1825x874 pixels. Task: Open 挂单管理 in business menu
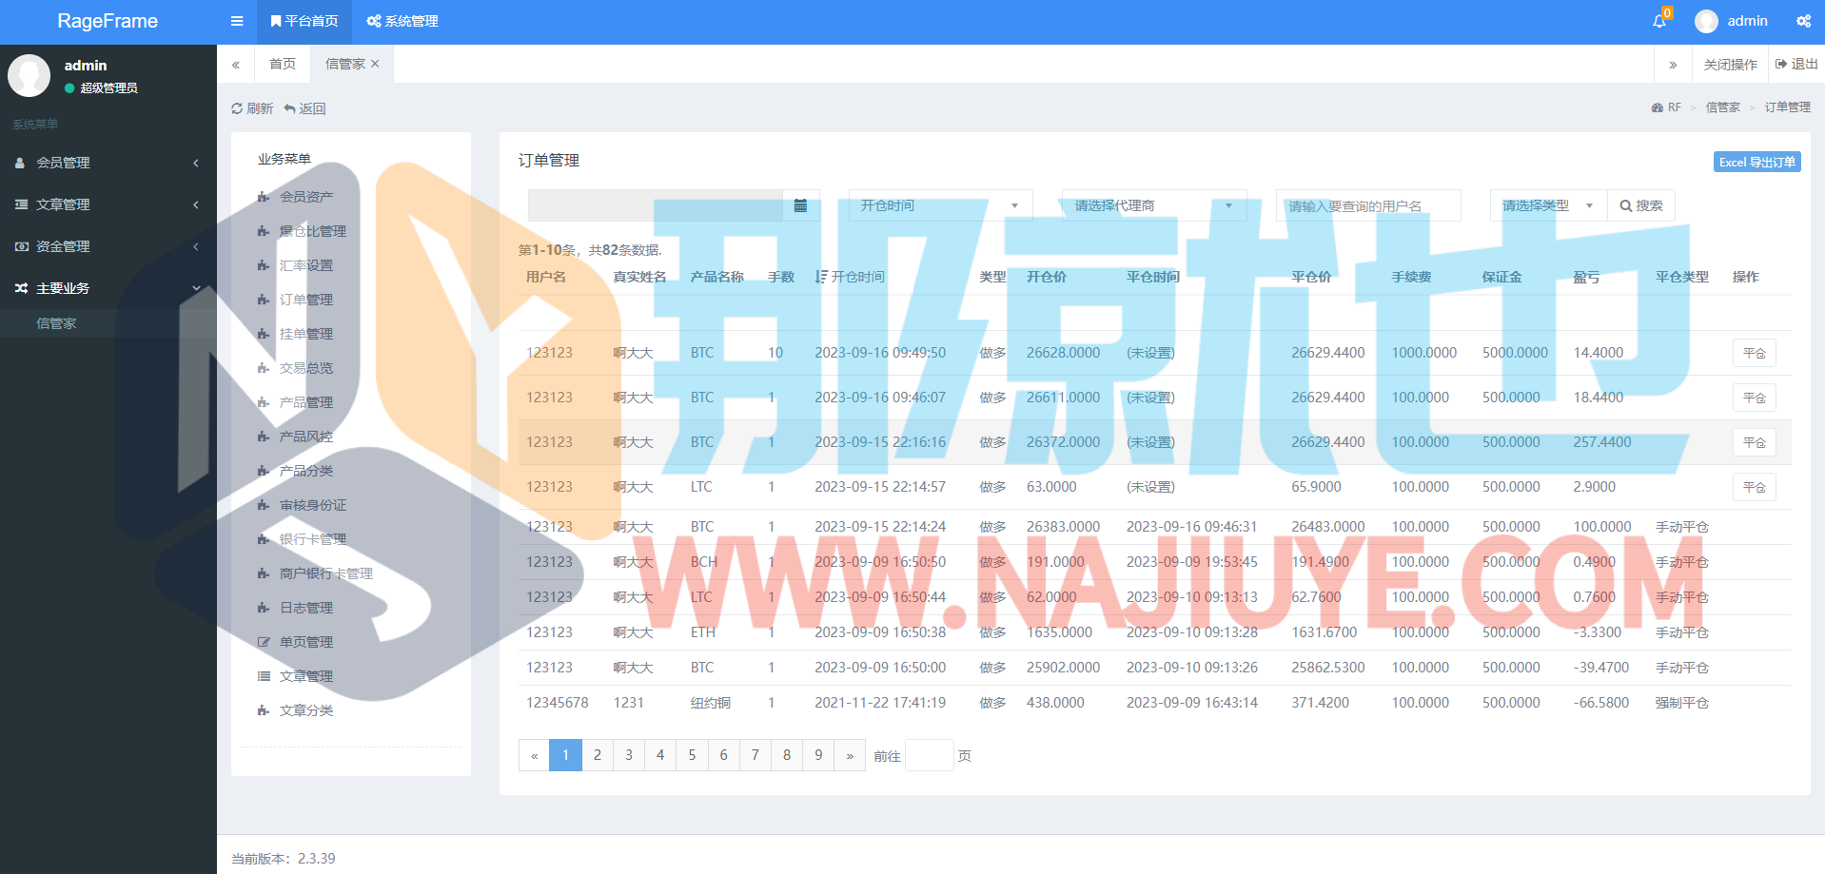pyautogui.click(x=305, y=334)
